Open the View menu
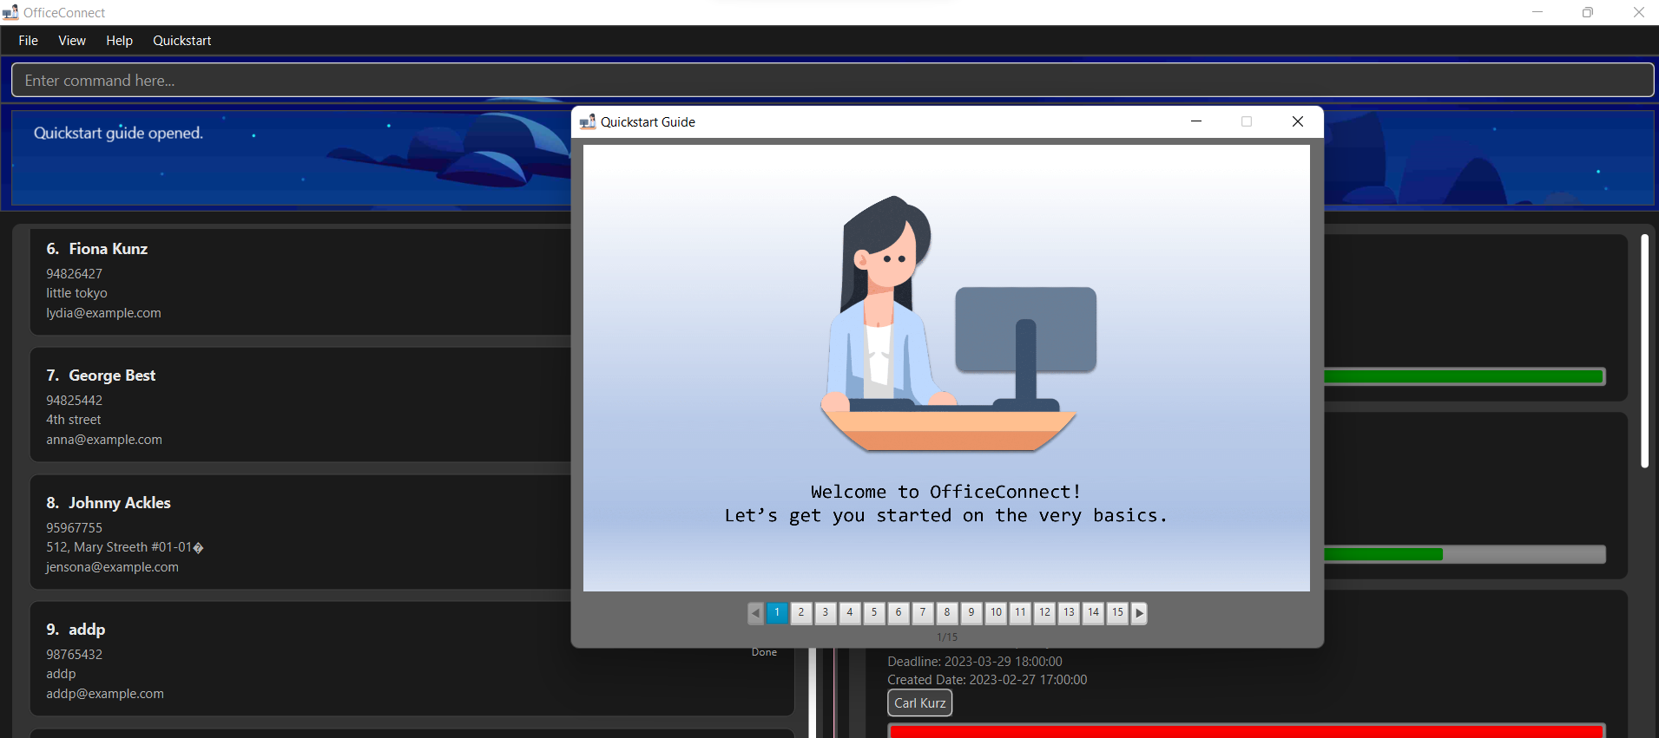Screen dimensions: 1659x738 click(72, 41)
